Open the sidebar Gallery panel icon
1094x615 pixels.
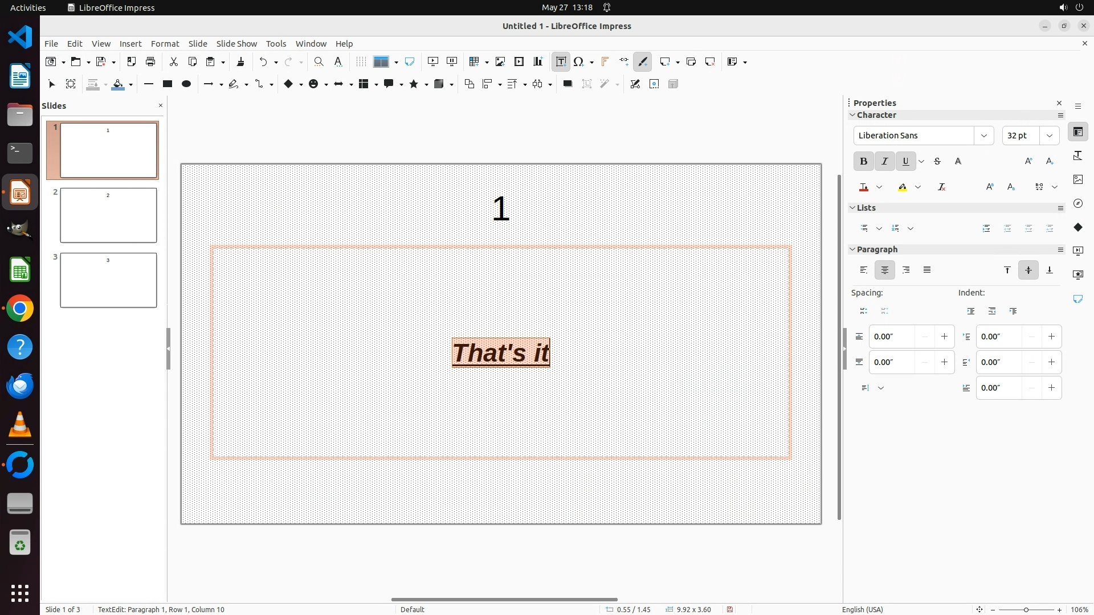click(x=1077, y=179)
